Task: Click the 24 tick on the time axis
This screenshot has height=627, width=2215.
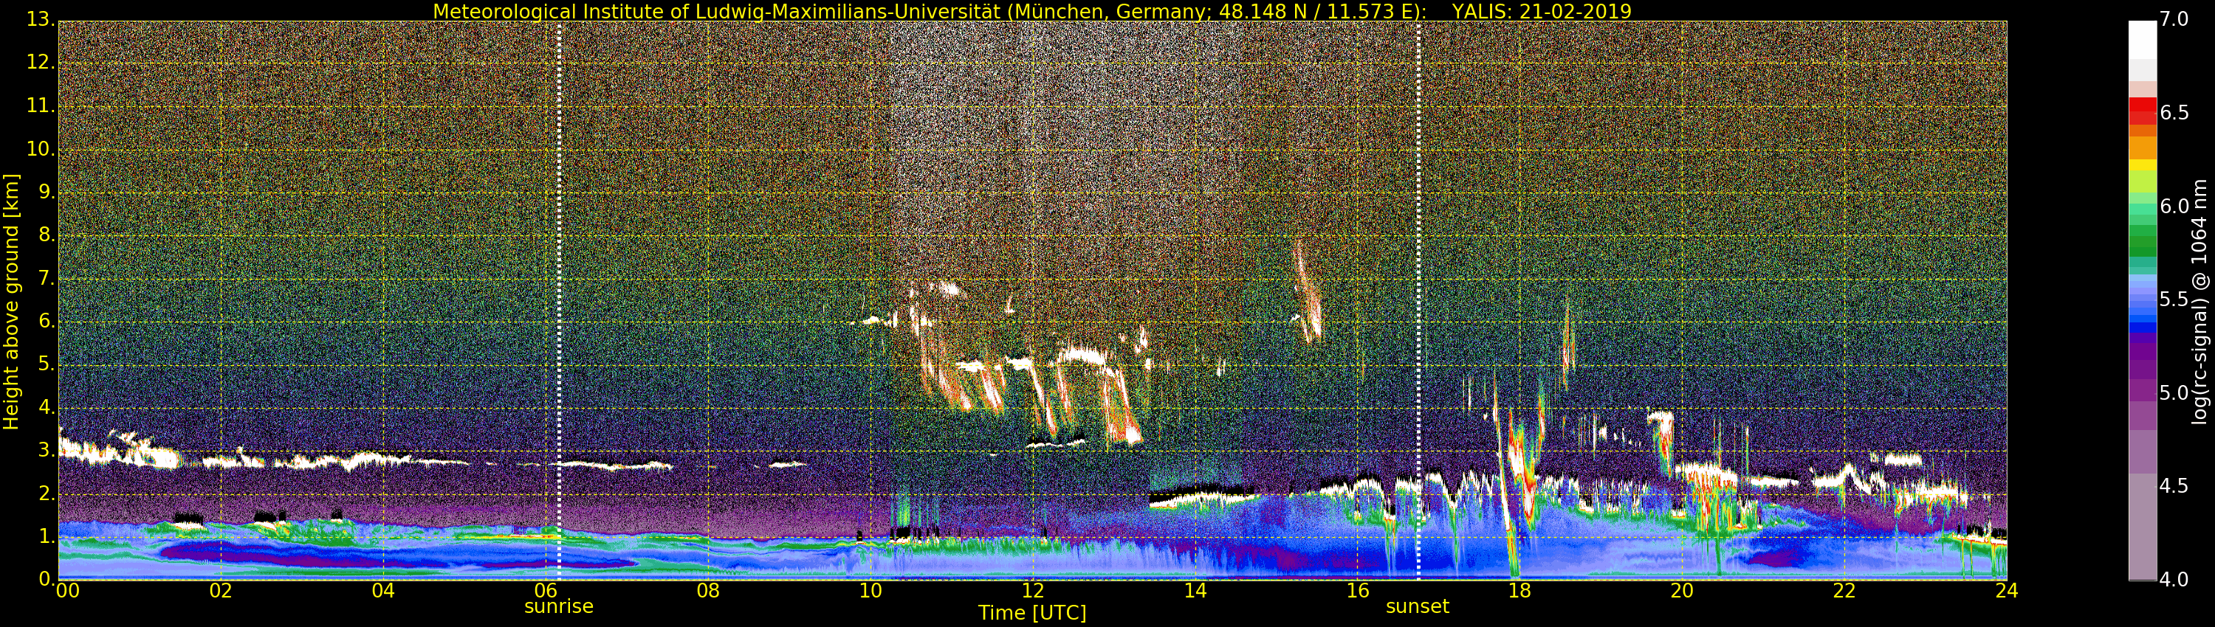Action: pos(2007,591)
